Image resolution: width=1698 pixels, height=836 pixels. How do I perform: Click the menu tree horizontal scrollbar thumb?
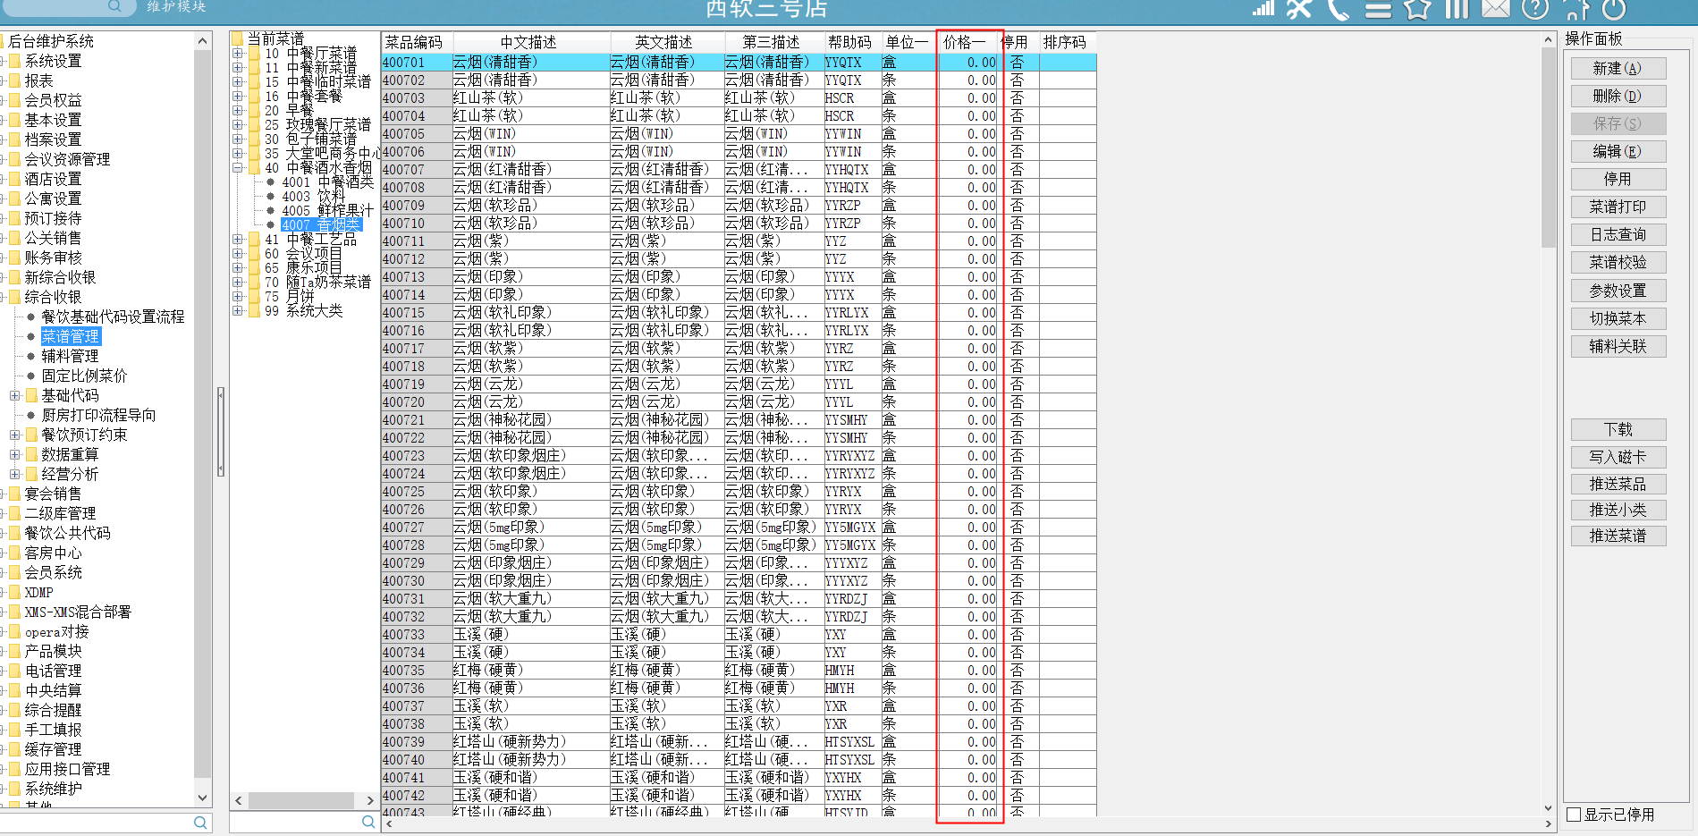point(300,800)
